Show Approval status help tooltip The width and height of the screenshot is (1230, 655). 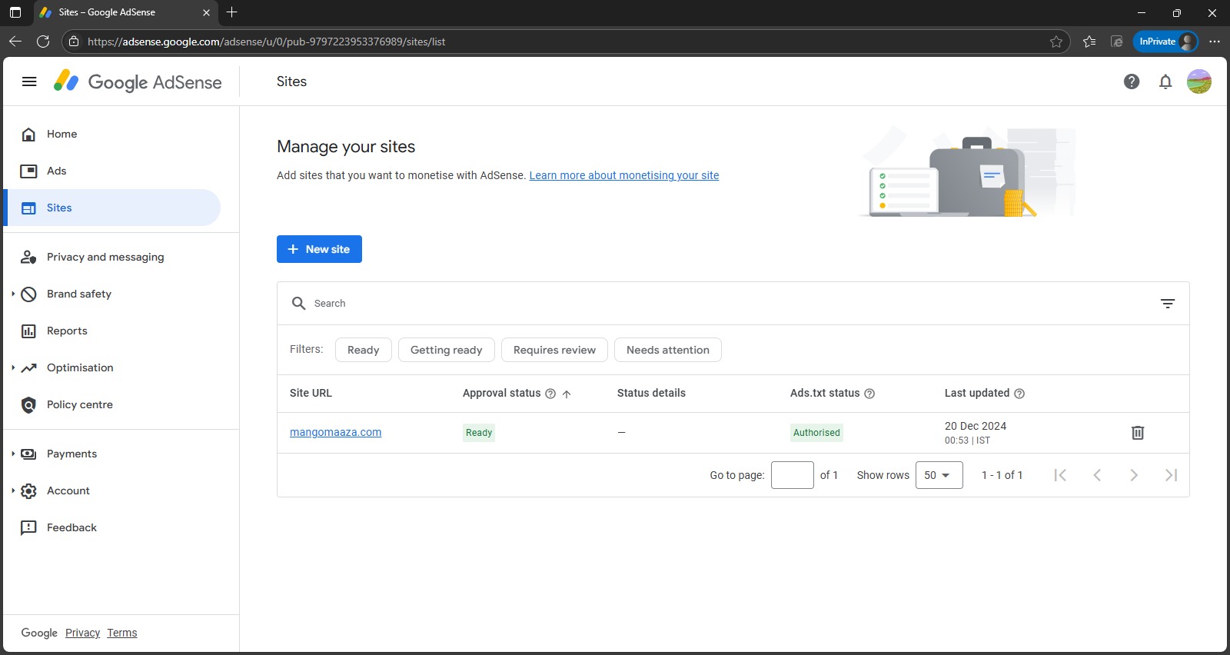tap(550, 394)
